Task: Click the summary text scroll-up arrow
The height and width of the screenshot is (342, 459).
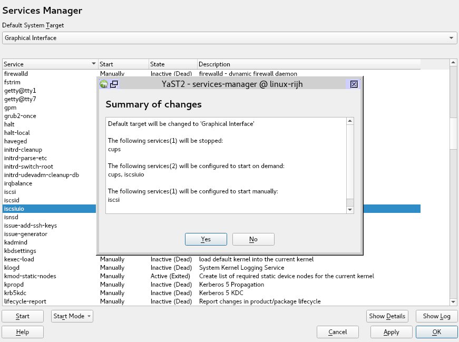Action: click(350, 122)
